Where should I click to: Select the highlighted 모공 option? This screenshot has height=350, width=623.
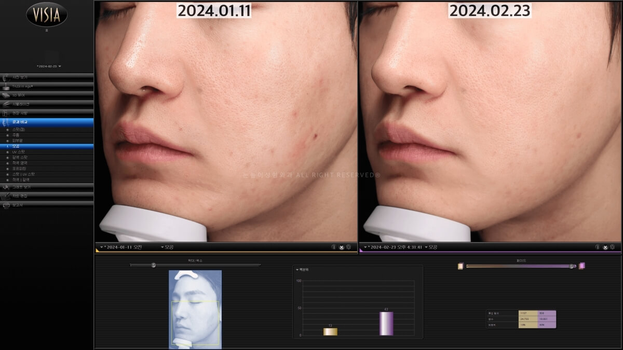point(47,146)
